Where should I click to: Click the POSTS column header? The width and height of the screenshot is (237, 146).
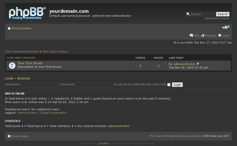(158, 58)
